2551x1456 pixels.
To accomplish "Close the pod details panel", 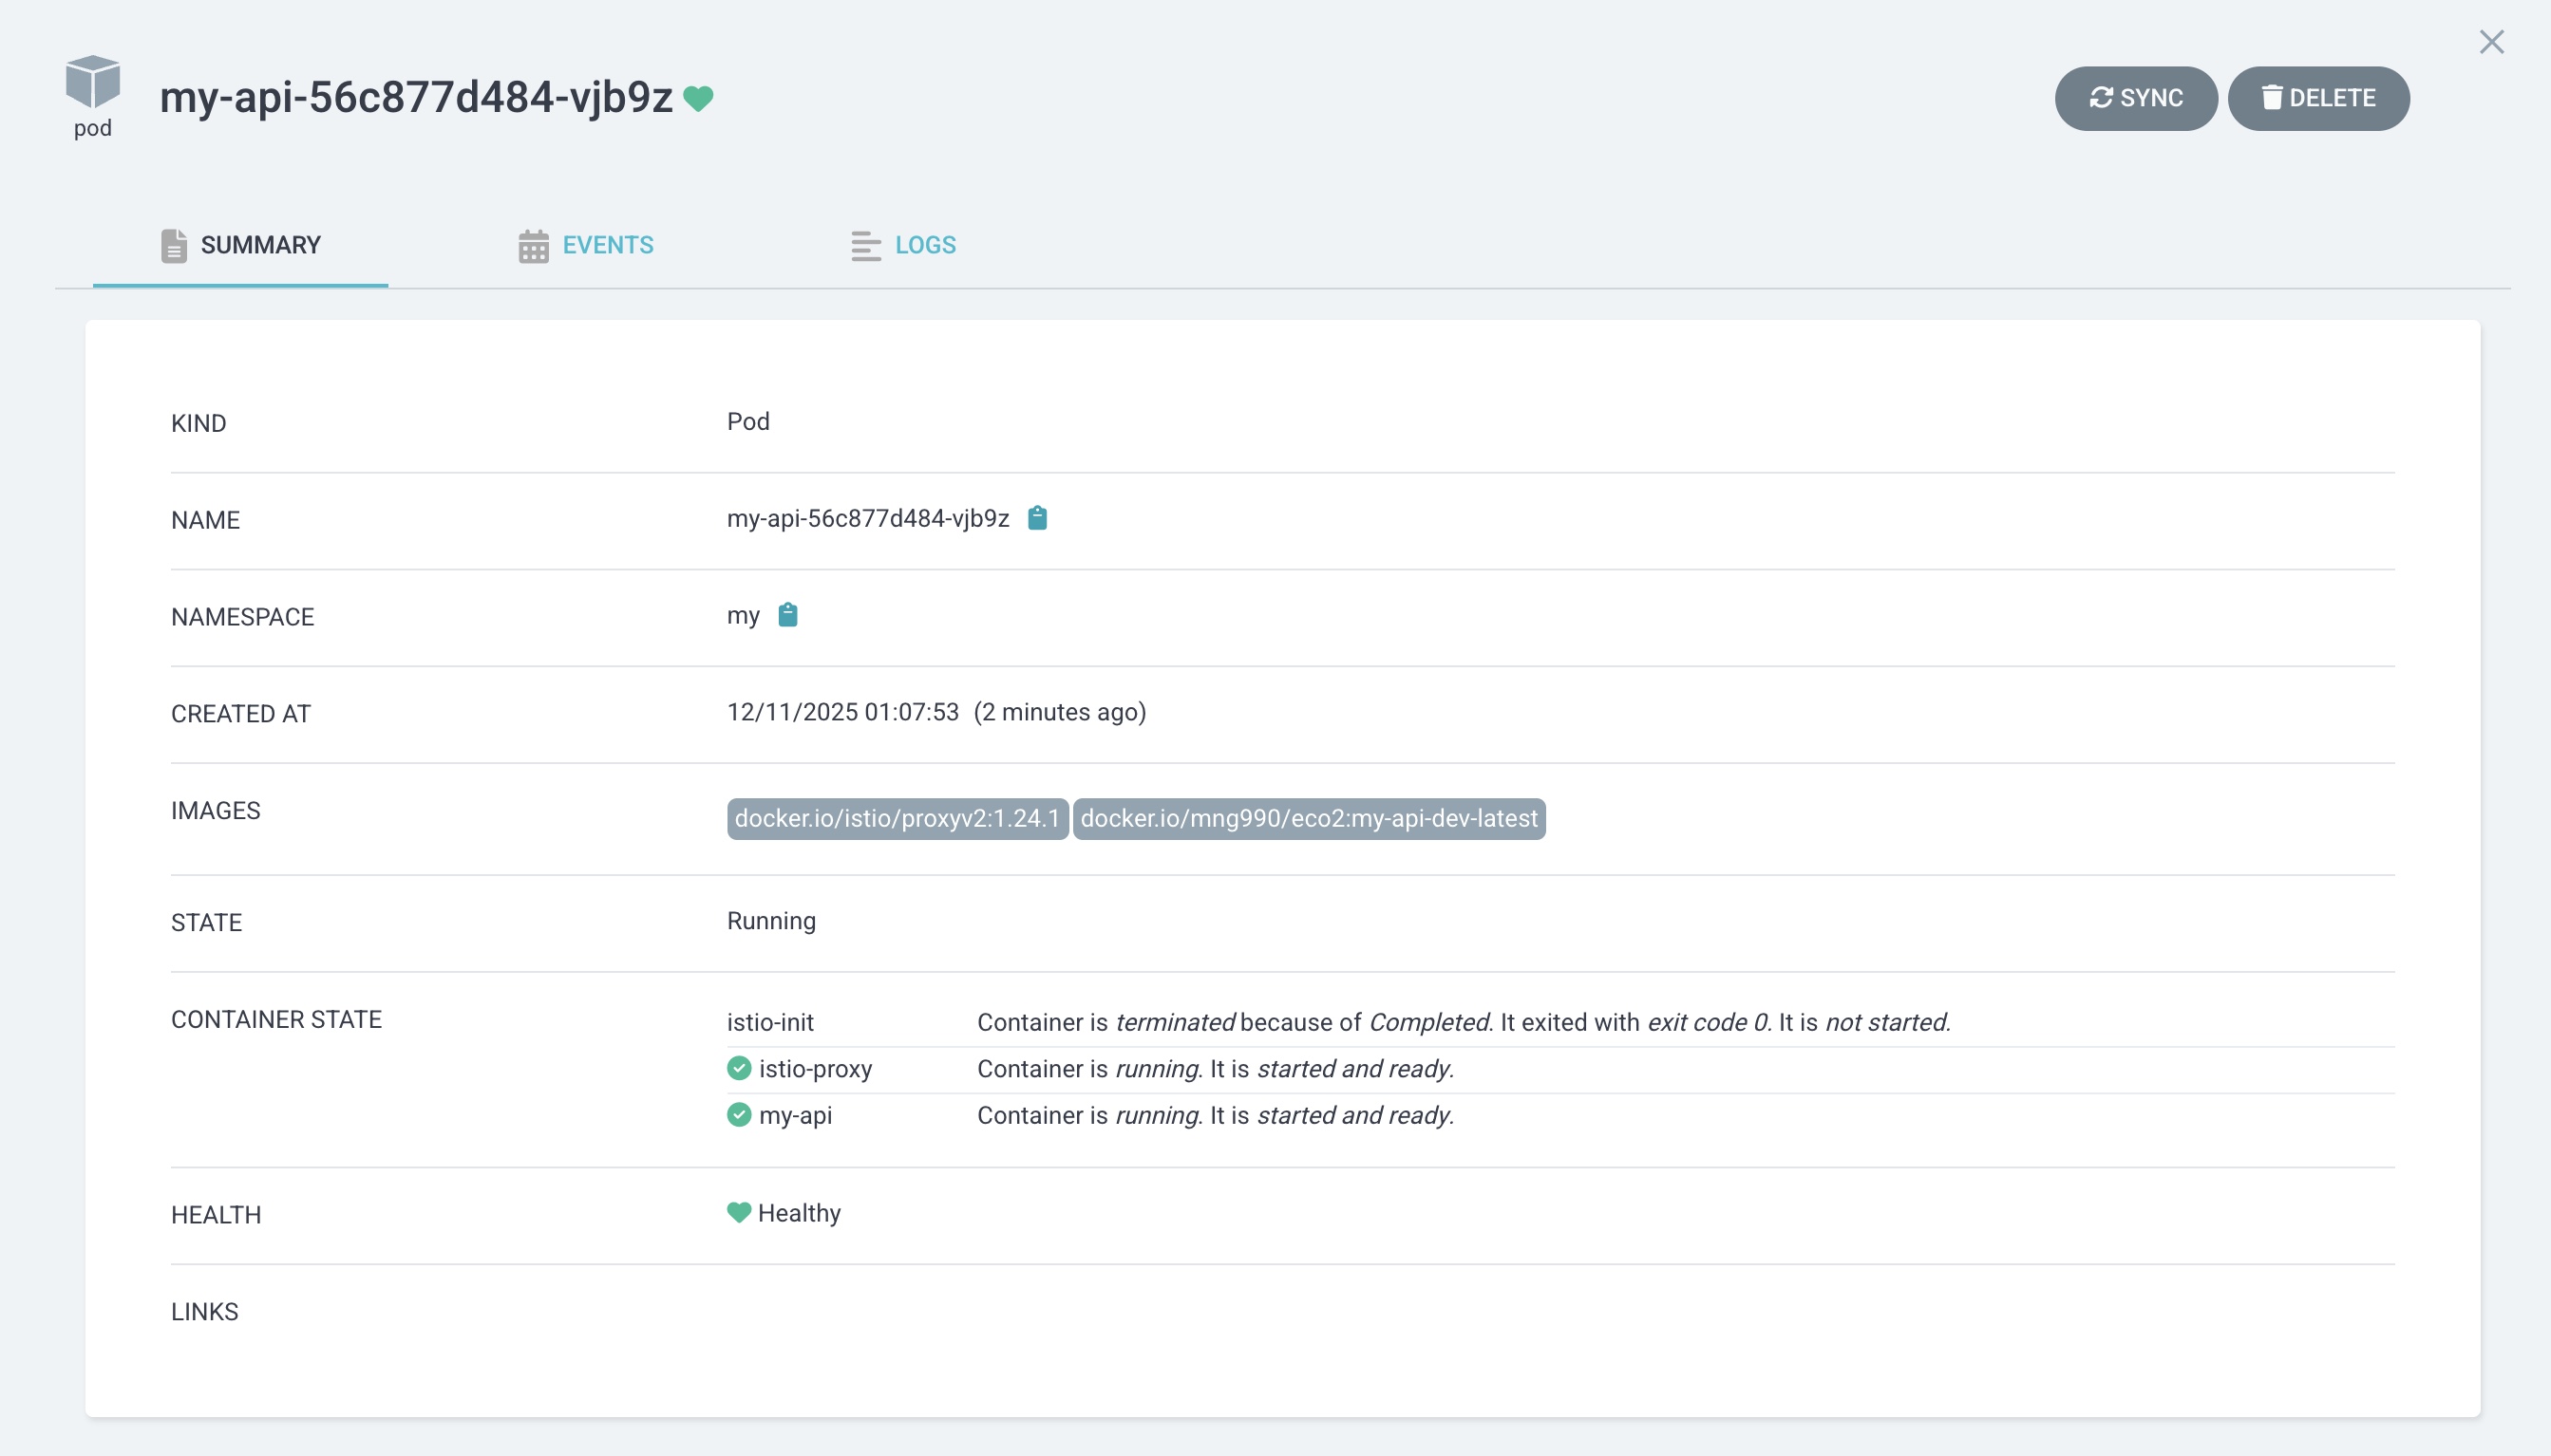I will pos(2491,42).
